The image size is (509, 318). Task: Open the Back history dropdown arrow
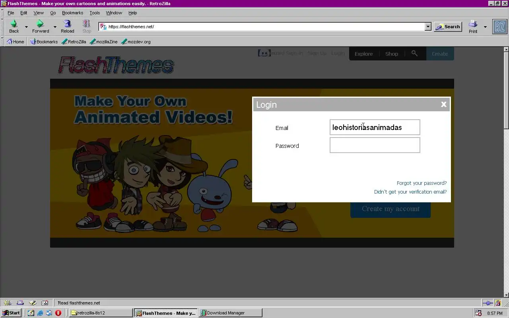26,27
